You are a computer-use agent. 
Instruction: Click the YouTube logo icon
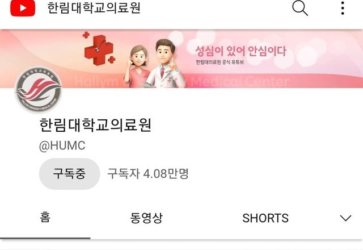[23, 9]
